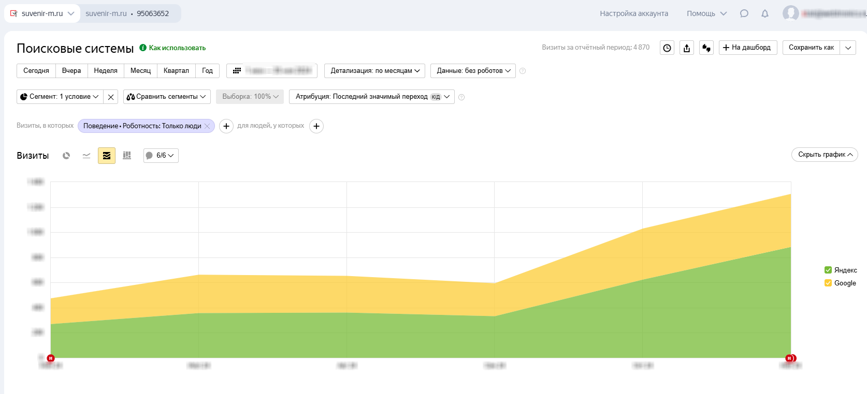Click the На дашборд button

tap(747, 48)
